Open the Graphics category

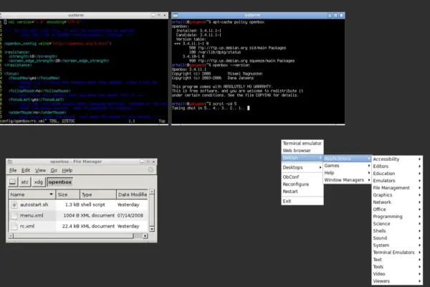(x=397, y=195)
